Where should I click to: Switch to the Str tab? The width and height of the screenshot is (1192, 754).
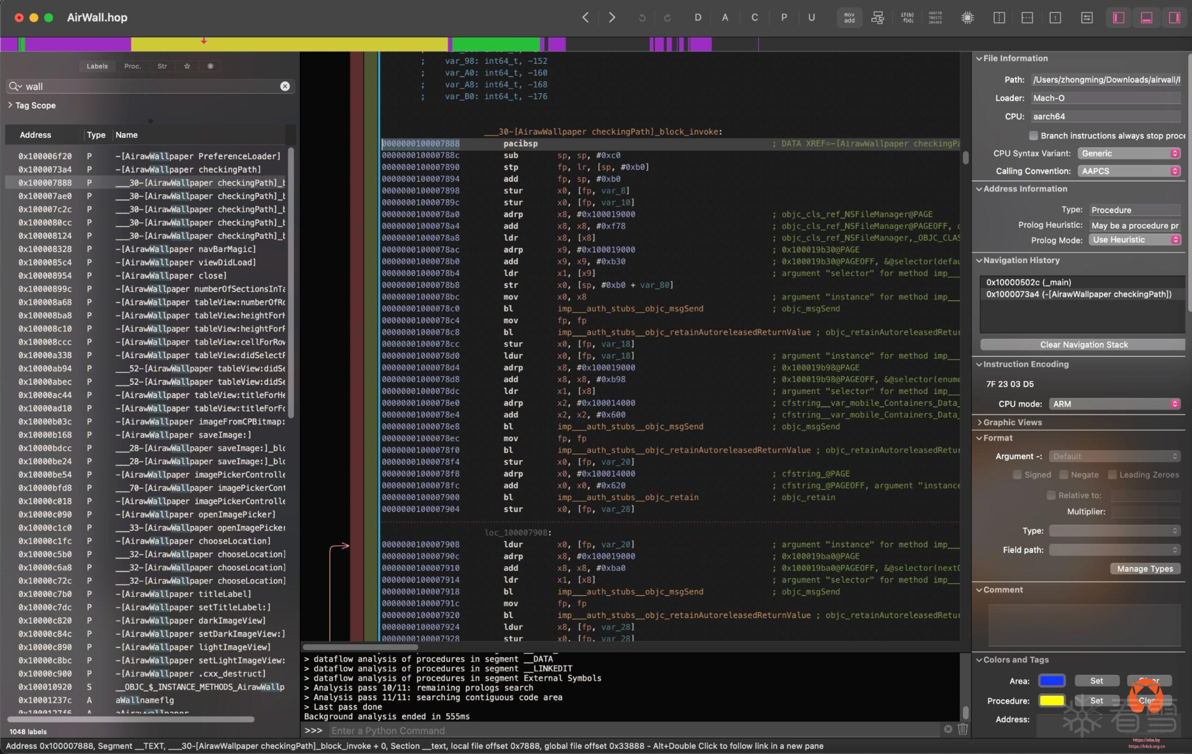(162, 66)
